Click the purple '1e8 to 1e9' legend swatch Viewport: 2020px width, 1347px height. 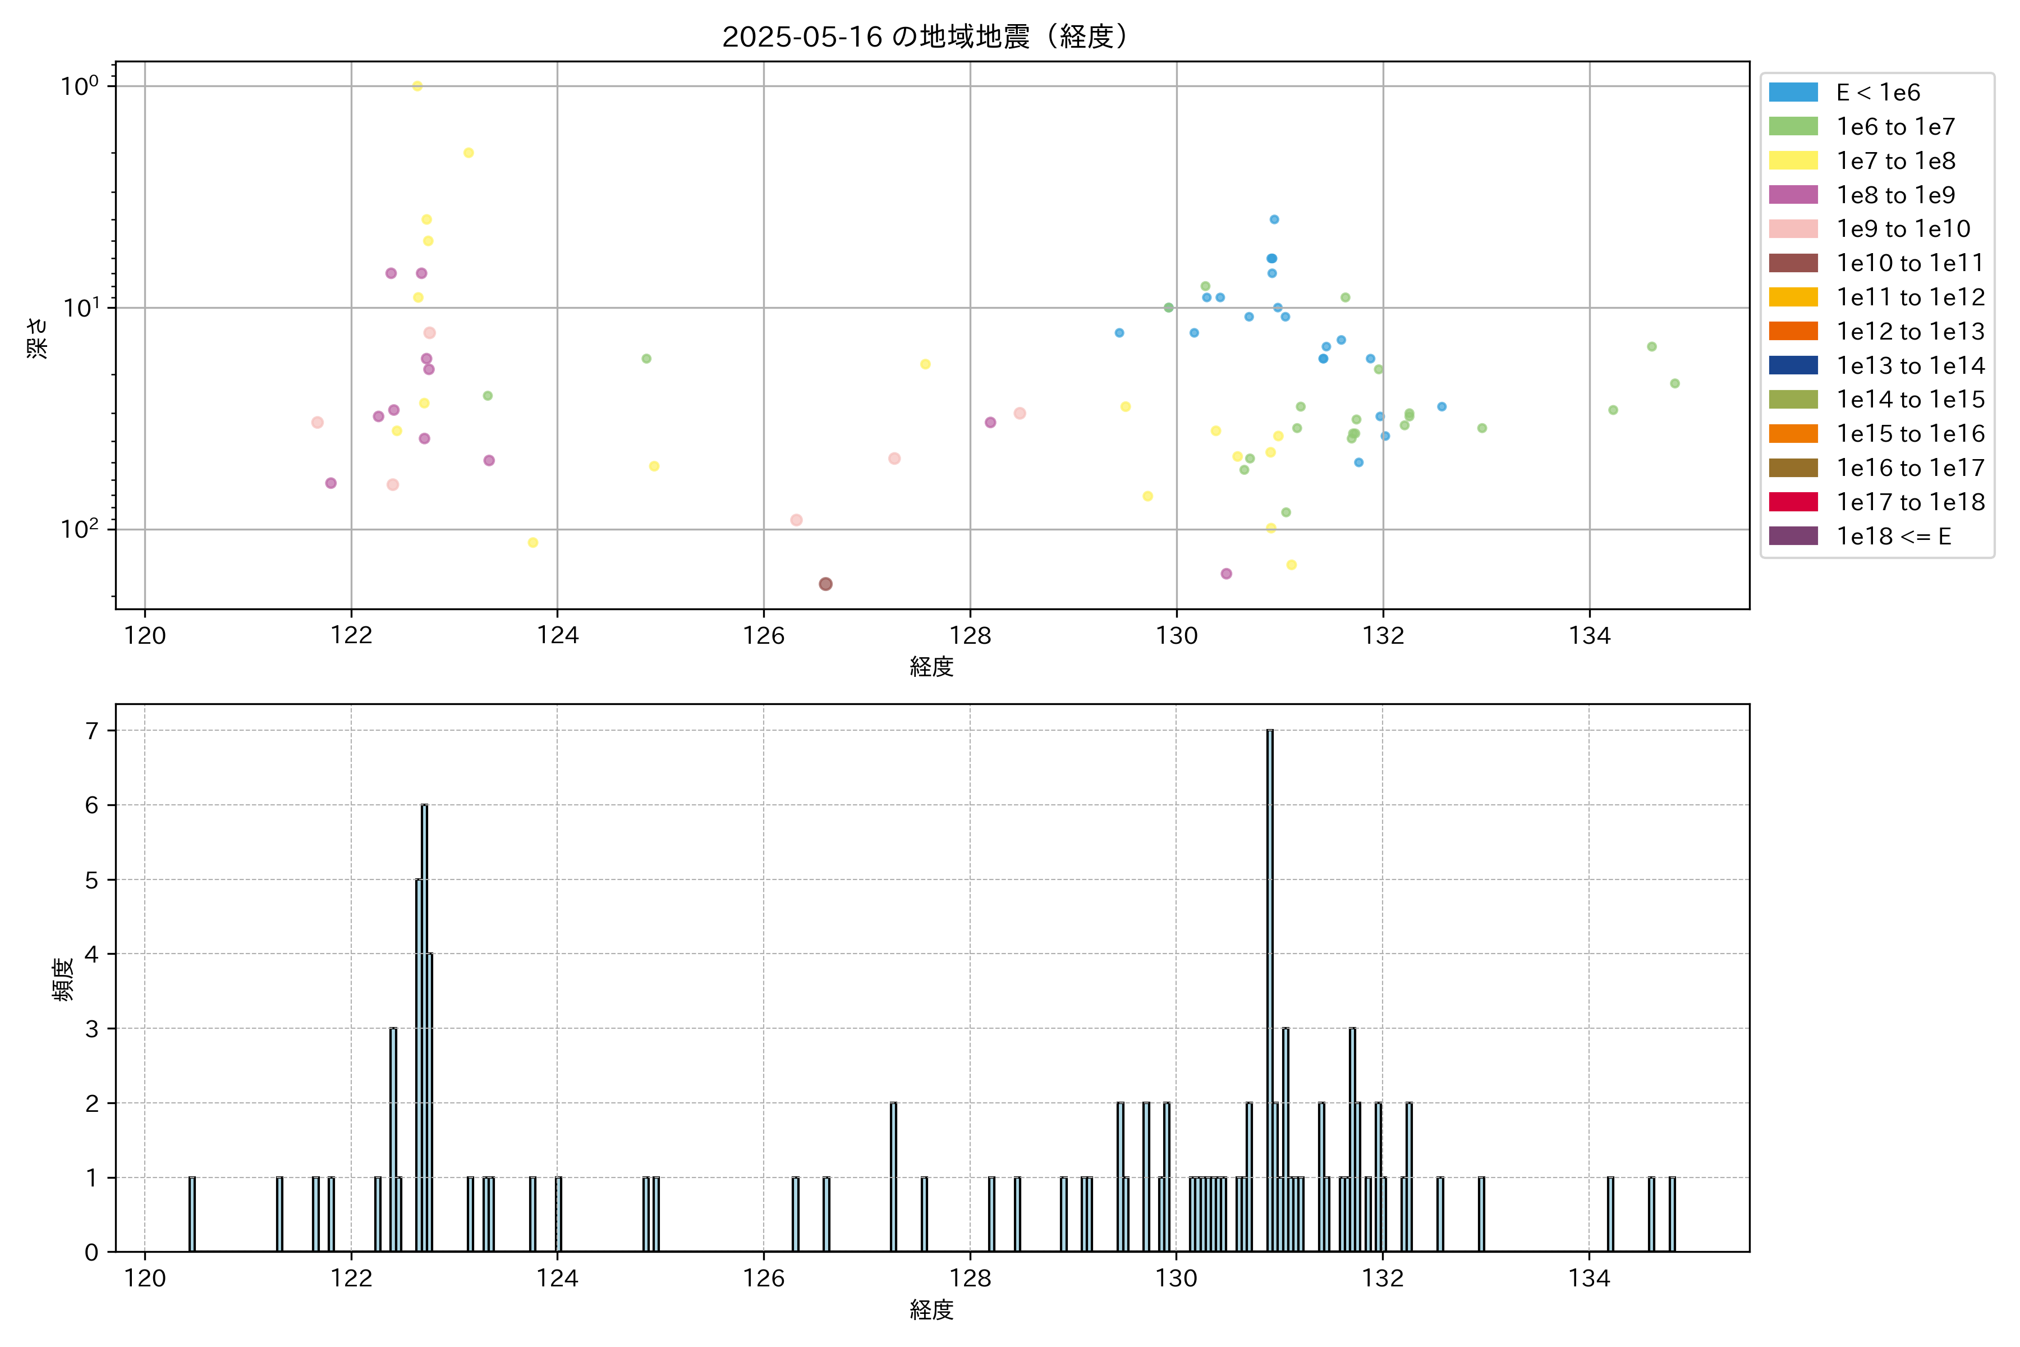tap(1792, 195)
